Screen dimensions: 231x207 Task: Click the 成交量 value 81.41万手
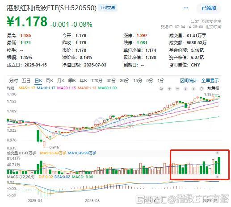(x=196, y=36)
